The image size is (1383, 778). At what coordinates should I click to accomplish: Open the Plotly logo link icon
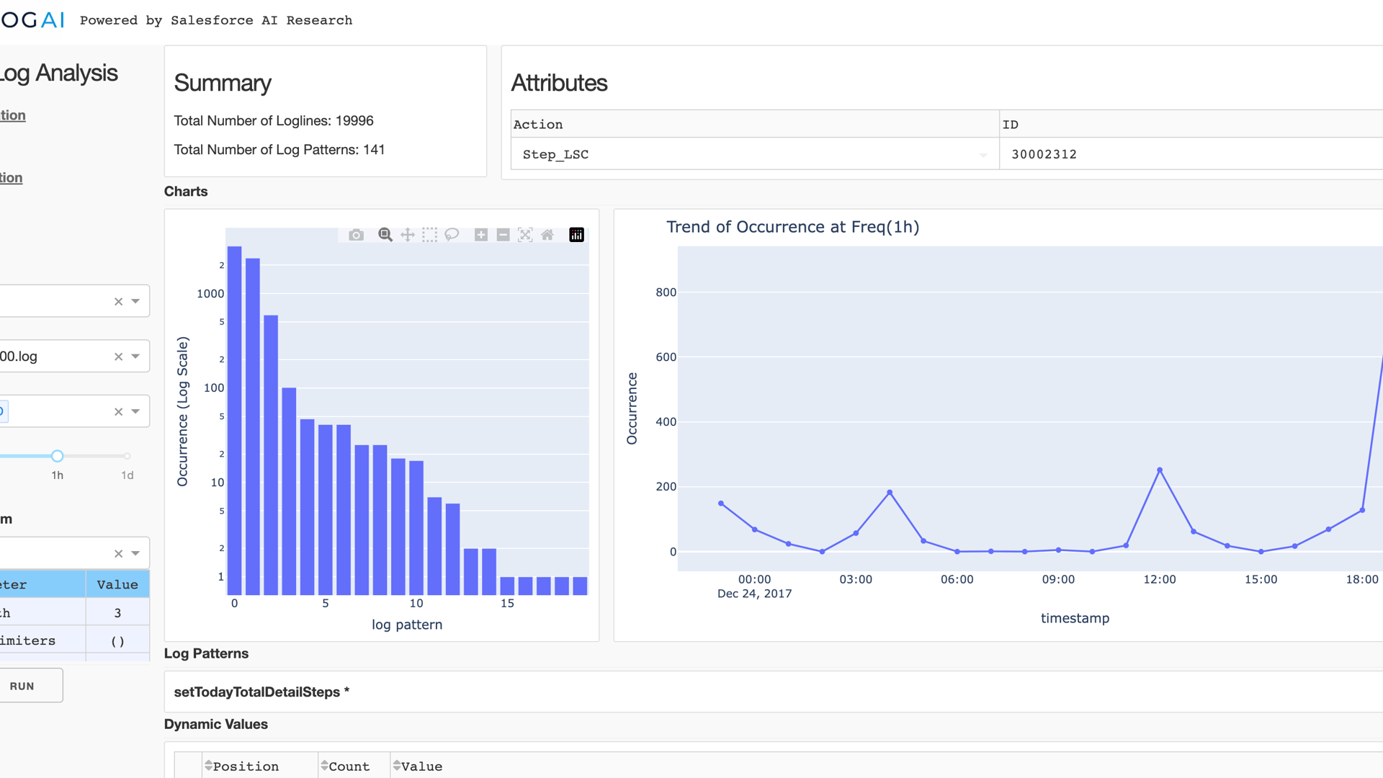click(x=576, y=235)
